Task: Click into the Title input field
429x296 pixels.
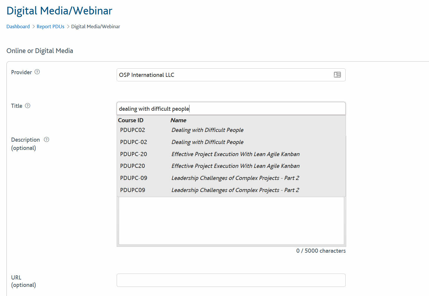Action: 231,109
